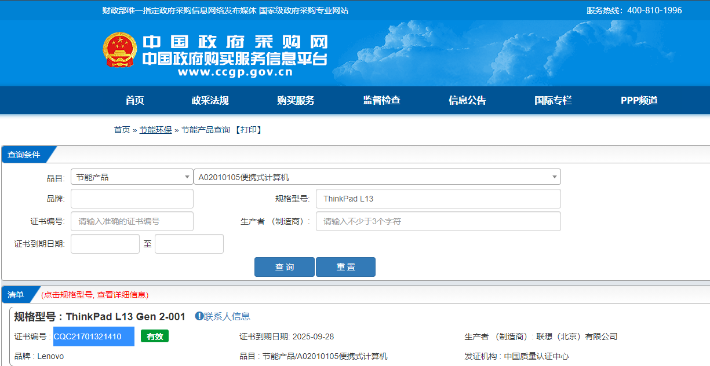The image size is (710, 366).
Task: Click the 联系人信息 link
Action: coord(227,316)
